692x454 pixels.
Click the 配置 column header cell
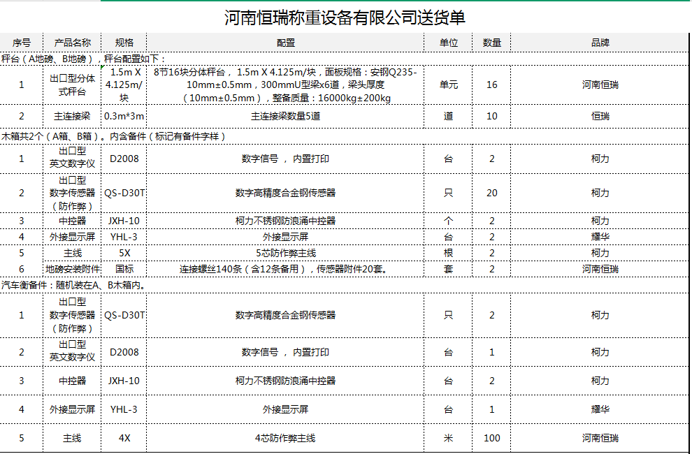285,43
